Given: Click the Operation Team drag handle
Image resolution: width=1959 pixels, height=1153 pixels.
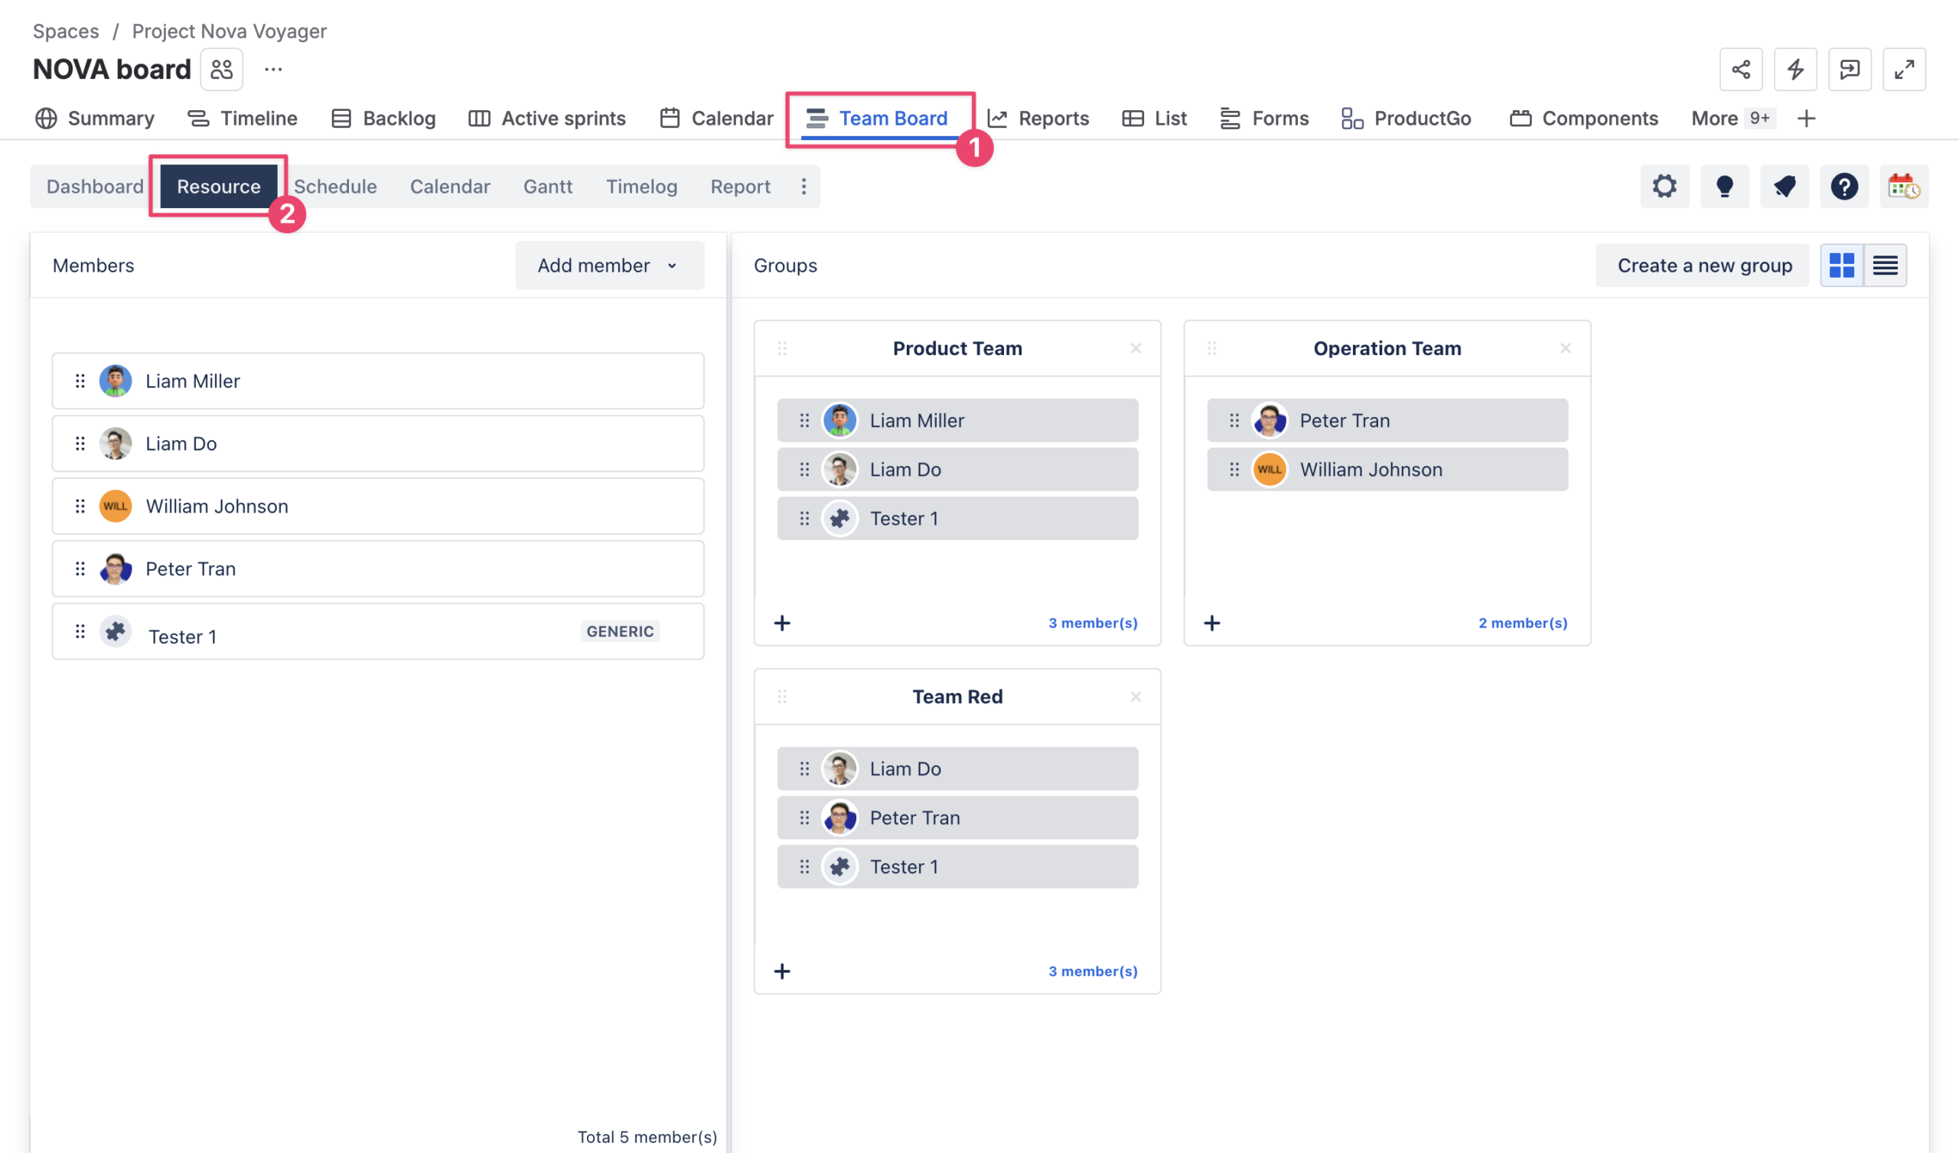Looking at the screenshot, I should pos(1212,348).
